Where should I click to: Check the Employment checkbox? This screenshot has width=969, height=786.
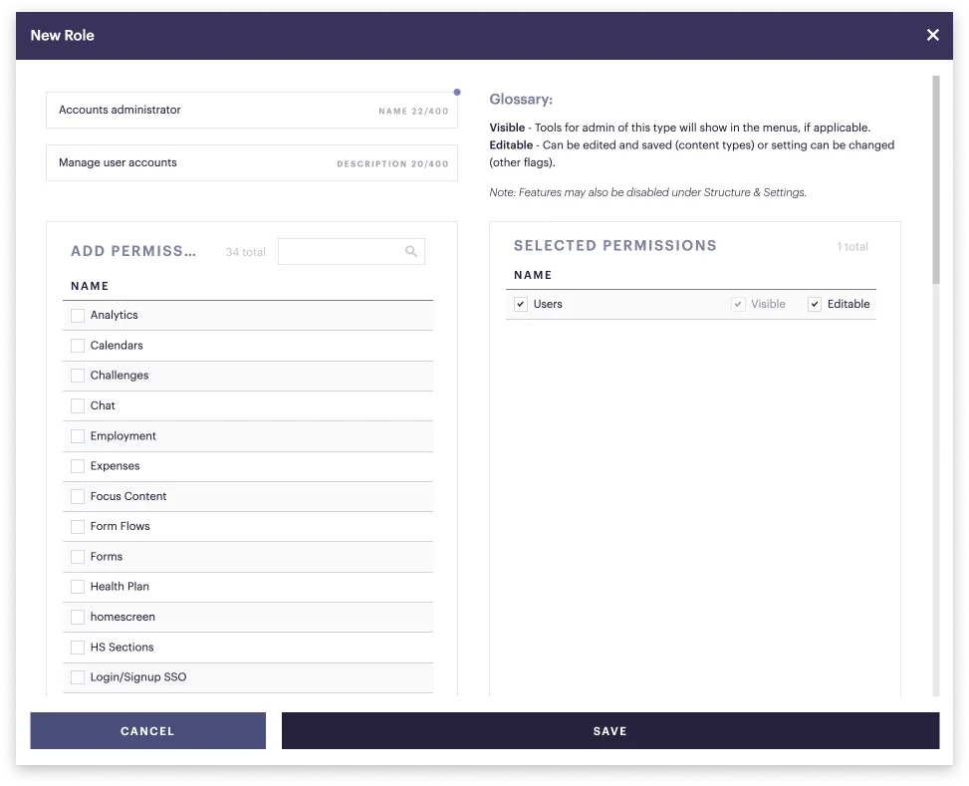point(78,436)
